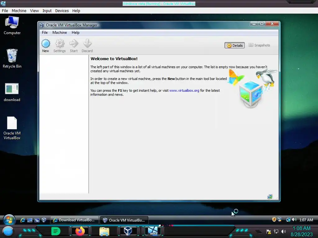Open File Explorer from the host taskbar
Image resolution: width=318 pixels, height=238 pixels.
[x=104, y=231]
